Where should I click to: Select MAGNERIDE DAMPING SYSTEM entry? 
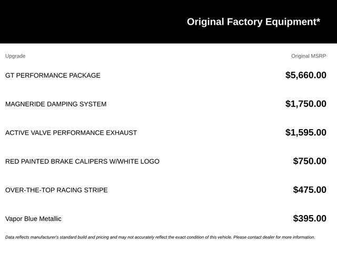(x=56, y=104)
